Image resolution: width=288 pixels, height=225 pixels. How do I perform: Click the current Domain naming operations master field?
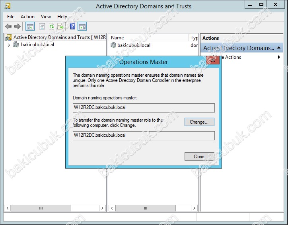(x=144, y=108)
